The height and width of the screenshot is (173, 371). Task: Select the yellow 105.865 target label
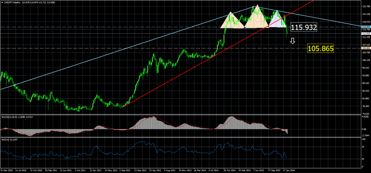[x=320, y=48]
